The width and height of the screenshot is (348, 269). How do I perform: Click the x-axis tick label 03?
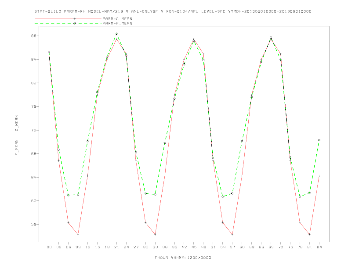(x=59, y=247)
